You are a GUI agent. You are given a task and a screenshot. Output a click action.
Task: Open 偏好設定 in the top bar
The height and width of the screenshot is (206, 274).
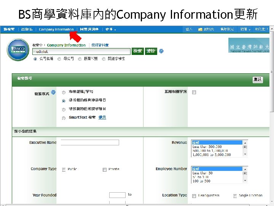(227, 29)
